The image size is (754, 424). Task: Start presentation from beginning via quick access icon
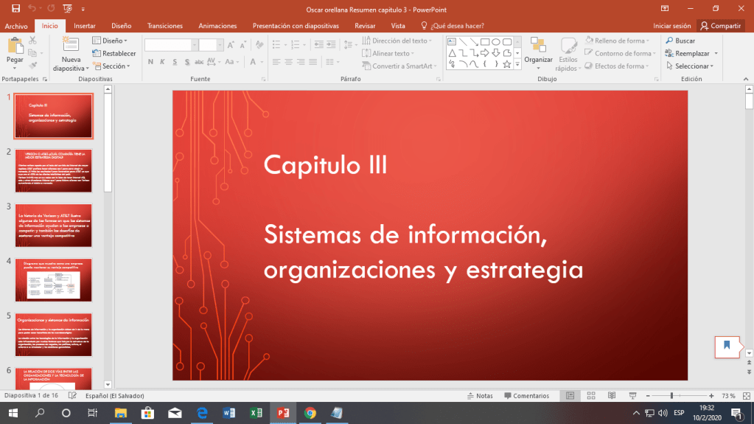69,9
